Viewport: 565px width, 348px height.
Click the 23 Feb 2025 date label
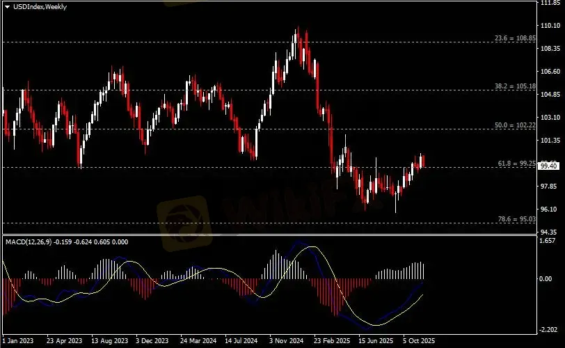coord(332,340)
